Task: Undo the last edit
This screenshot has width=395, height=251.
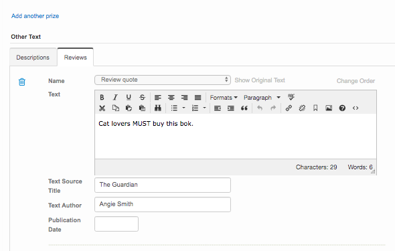Action: (260, 108)
